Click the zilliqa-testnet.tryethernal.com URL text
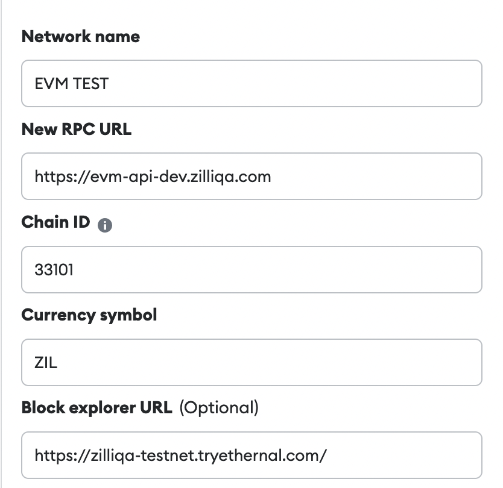The width and height of the screenshot is (503, 488). (180, 455)
